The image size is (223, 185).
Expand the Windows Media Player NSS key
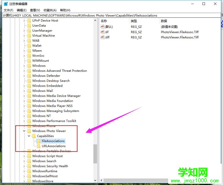[x=24, y=106]
